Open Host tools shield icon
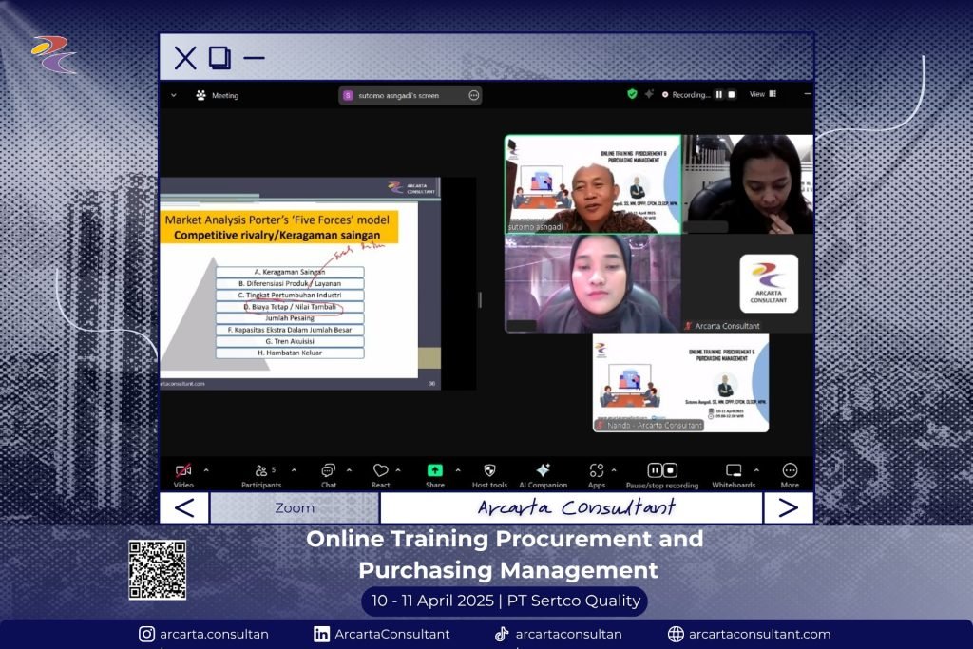This screenshot has width=973, height=649. point(489,470)
